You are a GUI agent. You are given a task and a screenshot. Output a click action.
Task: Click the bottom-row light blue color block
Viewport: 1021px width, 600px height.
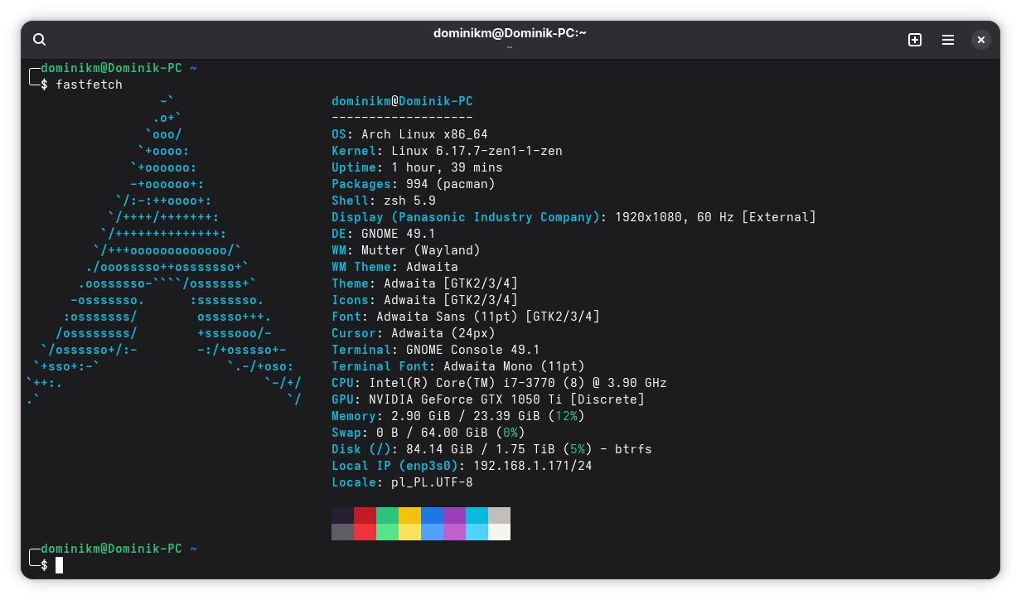[x=477, y=532]
